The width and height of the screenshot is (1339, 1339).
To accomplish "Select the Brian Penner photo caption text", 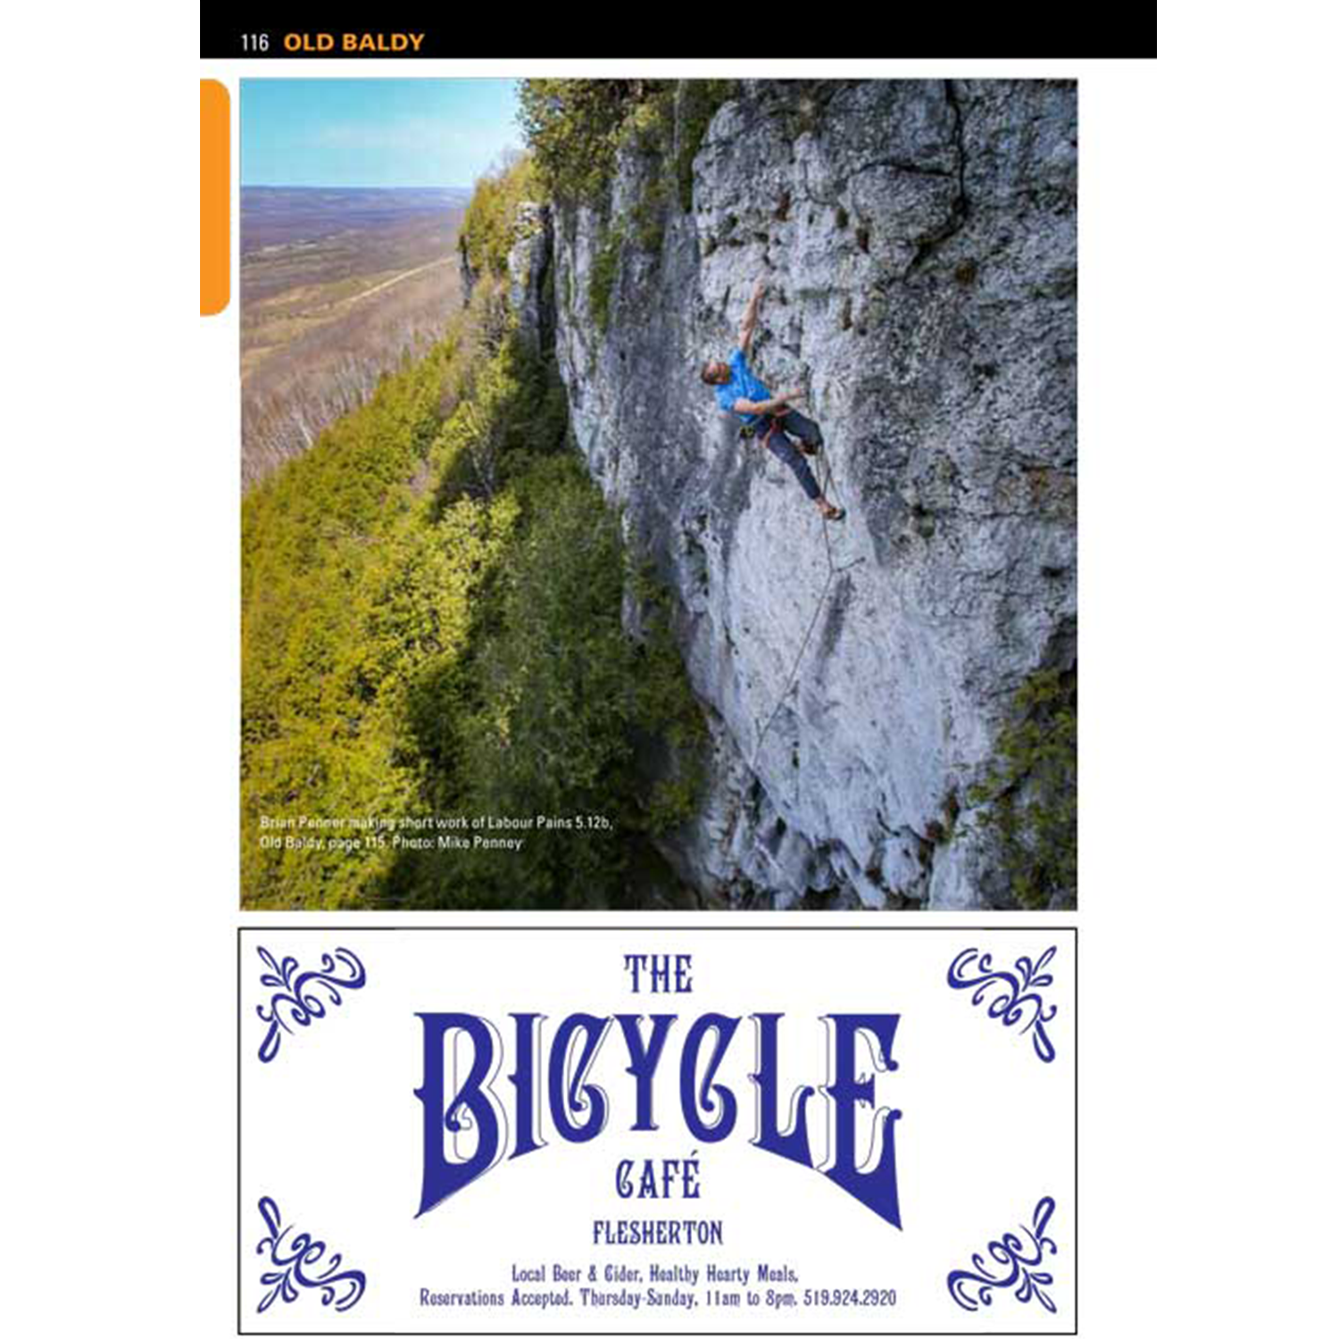I will (x=437, y=832).
